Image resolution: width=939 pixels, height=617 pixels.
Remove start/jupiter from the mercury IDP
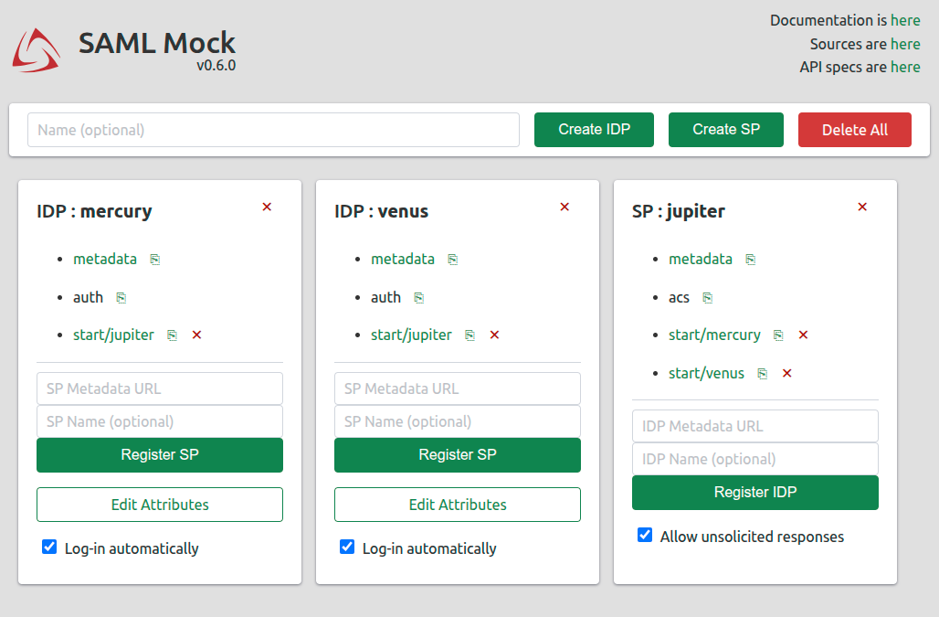tap(196, 335)
